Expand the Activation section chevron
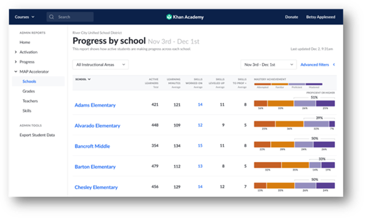365x218 pixels. click(x=16, y=52)
